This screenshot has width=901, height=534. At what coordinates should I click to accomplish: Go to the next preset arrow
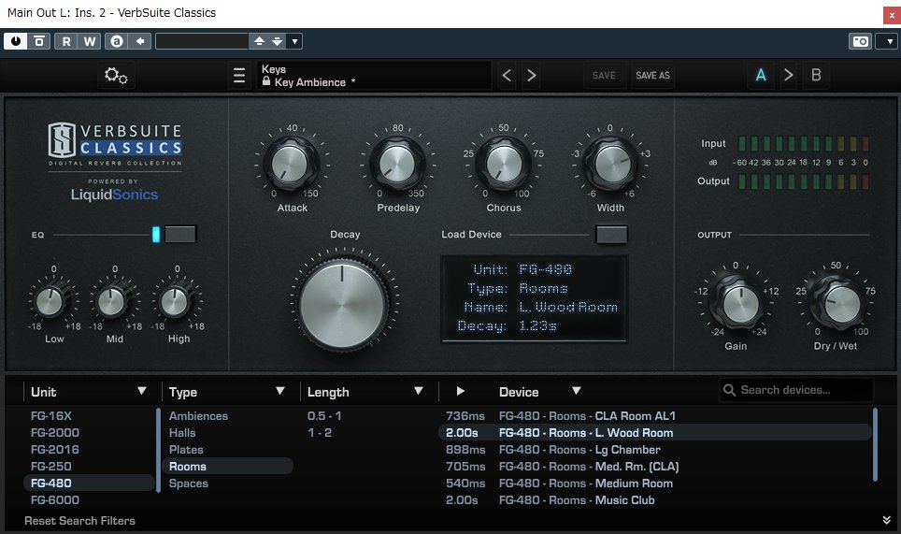click(532, 76)
